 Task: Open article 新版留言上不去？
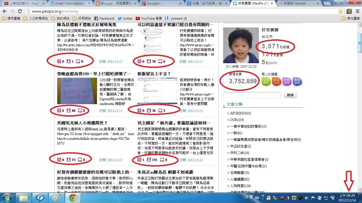tap(154, 74)
